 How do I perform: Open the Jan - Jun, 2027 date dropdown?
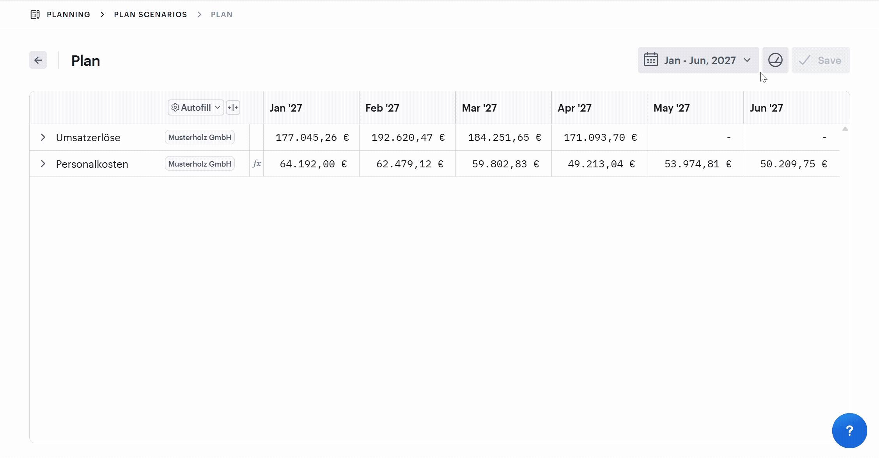(698, 60)
